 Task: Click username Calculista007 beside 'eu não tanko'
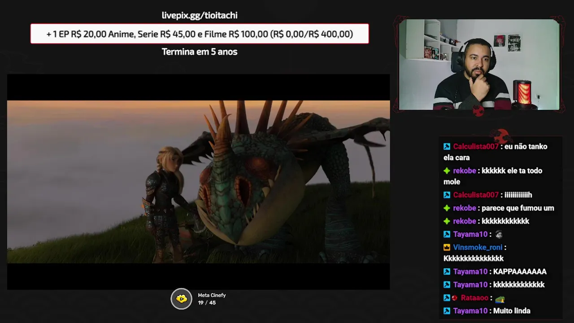pos(475,147)
